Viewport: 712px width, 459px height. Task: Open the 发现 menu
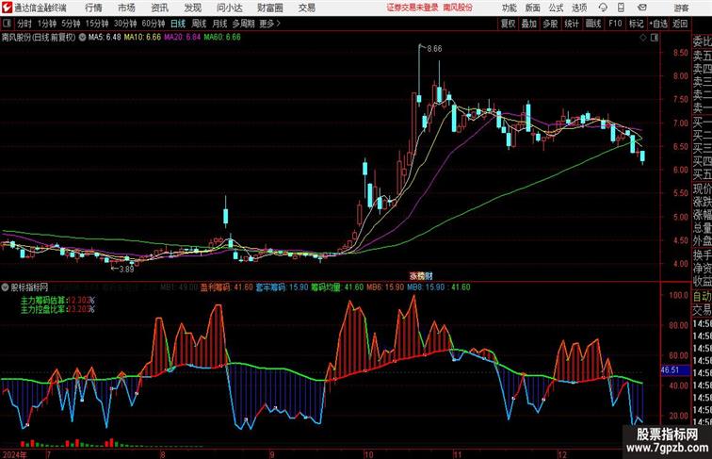(192, 8)
